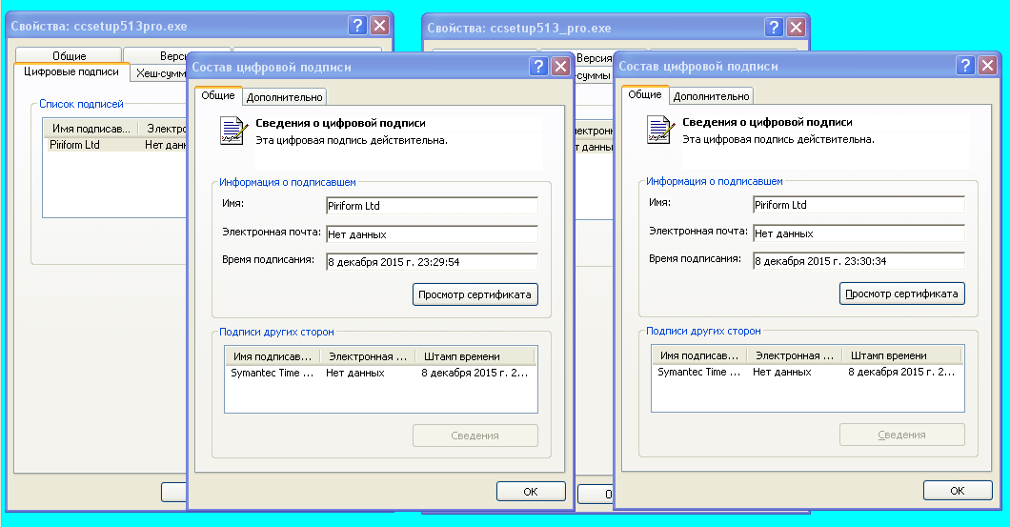Open 'Дополнительно' tab in left signature dialog
Viewport: 1010px width, 527px height.
[284, 97]
